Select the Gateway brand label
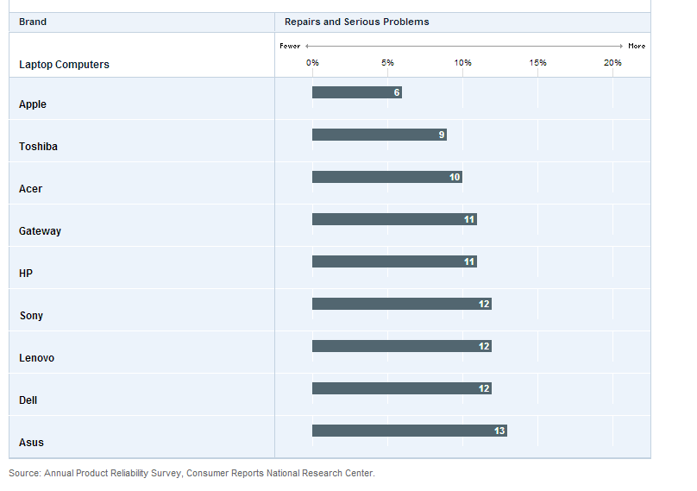This screenshot has width=697, height=491. [40, 231]
